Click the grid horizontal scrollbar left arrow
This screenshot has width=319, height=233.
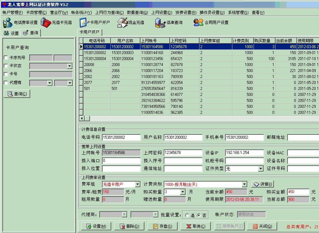tap(82, 118)
